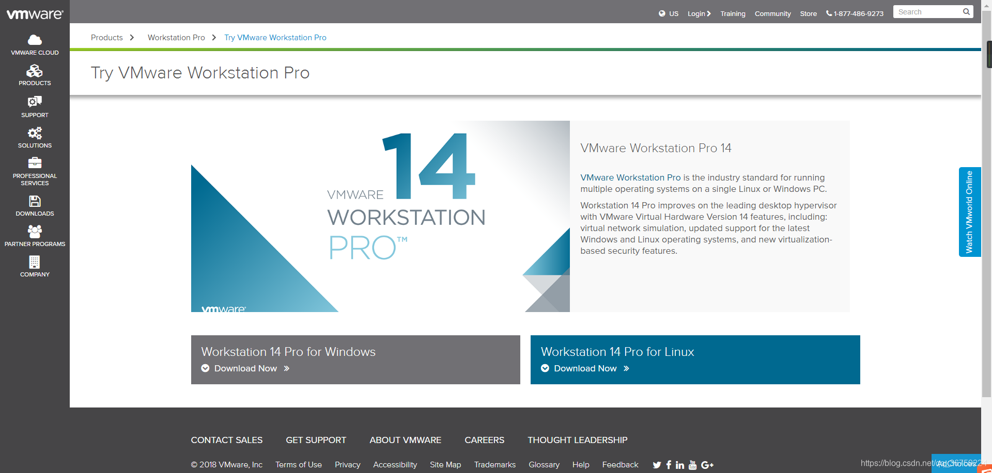Open the US region selector

[674, 13]
